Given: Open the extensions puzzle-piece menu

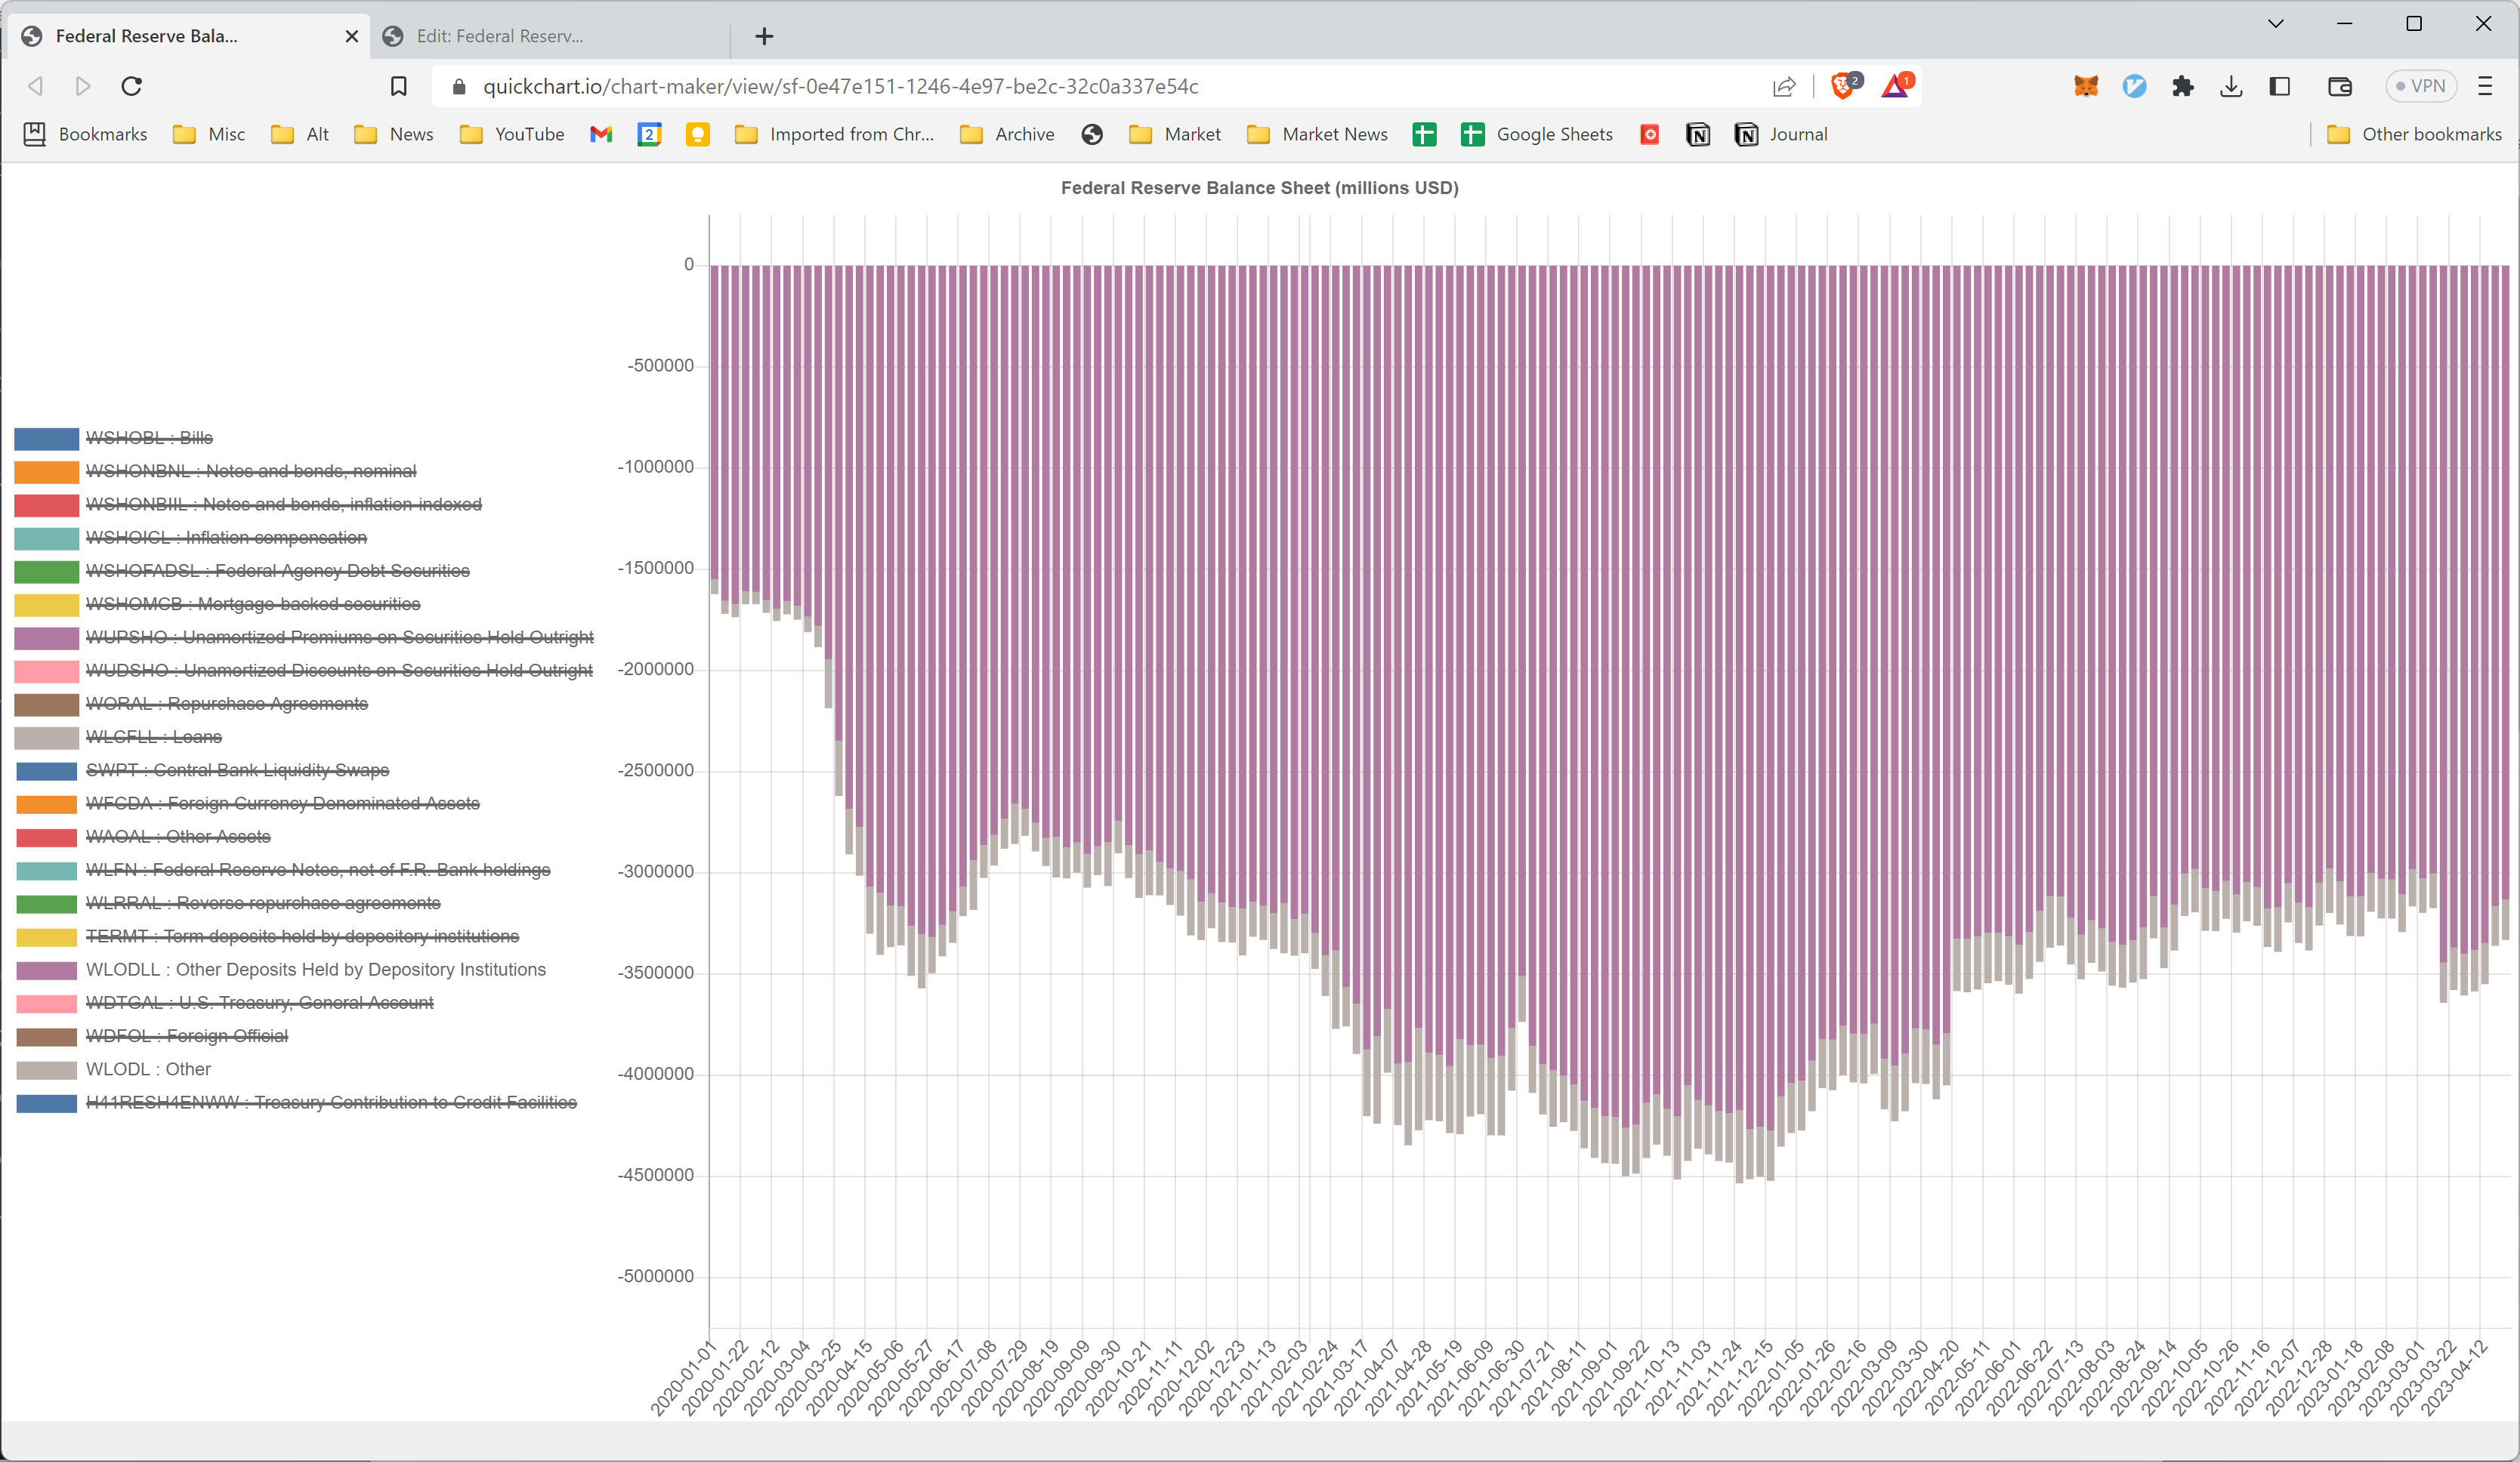Looking at the screenshot, I should tap(2182, 86).
